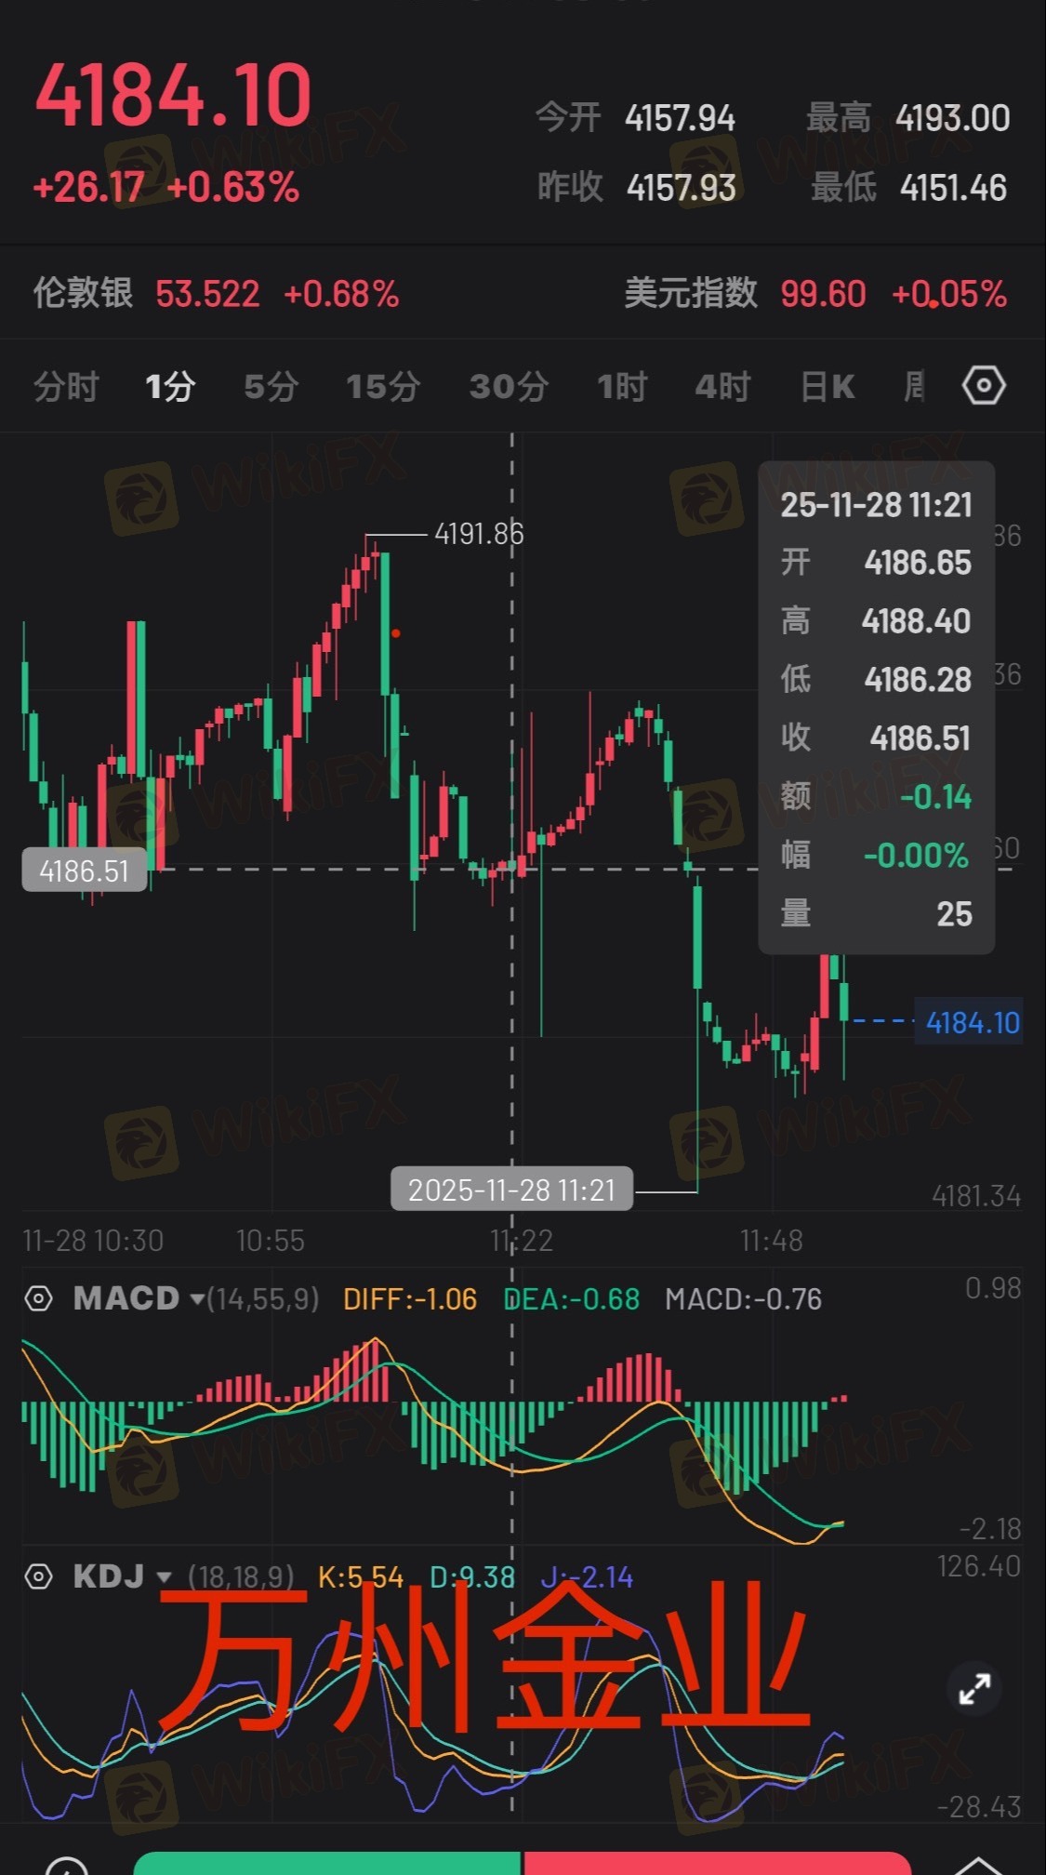Open KDJ indicator settings icon
This screenshot has height=1875, width=1046.
coord(38,1576)
